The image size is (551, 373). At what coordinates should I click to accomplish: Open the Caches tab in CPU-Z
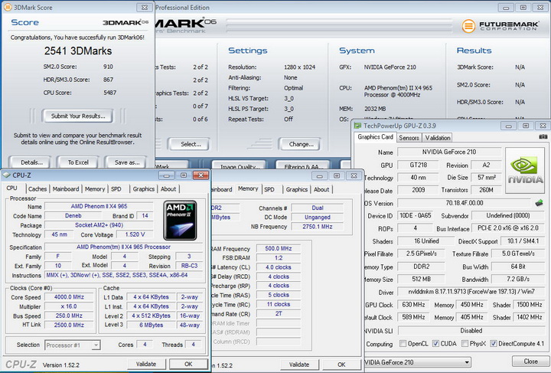click(x=37, y=188)
